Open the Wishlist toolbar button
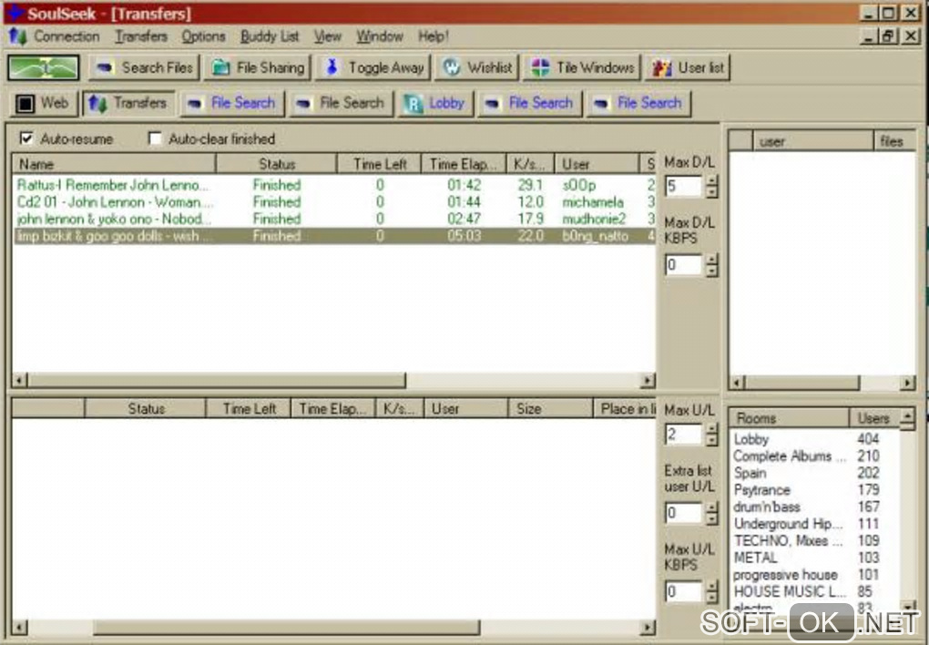 coord(476,67)
